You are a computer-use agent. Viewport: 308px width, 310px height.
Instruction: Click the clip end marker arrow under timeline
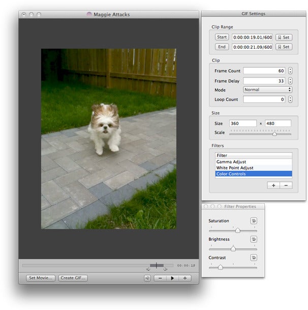coord(165,269)
